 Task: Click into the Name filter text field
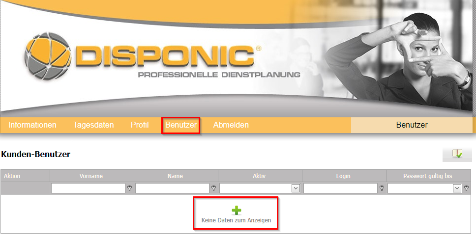point(172,188)
